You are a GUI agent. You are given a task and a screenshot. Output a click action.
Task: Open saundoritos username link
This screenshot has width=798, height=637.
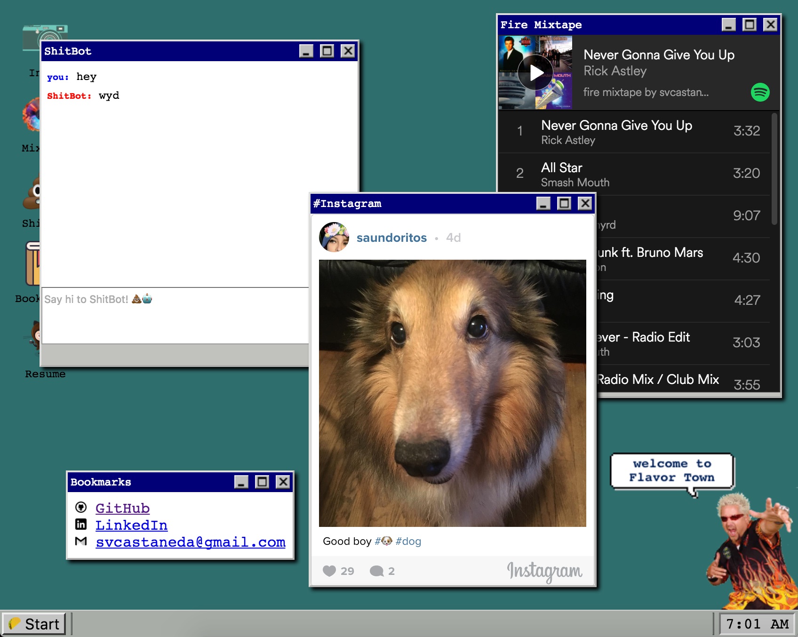coord(391,238)
